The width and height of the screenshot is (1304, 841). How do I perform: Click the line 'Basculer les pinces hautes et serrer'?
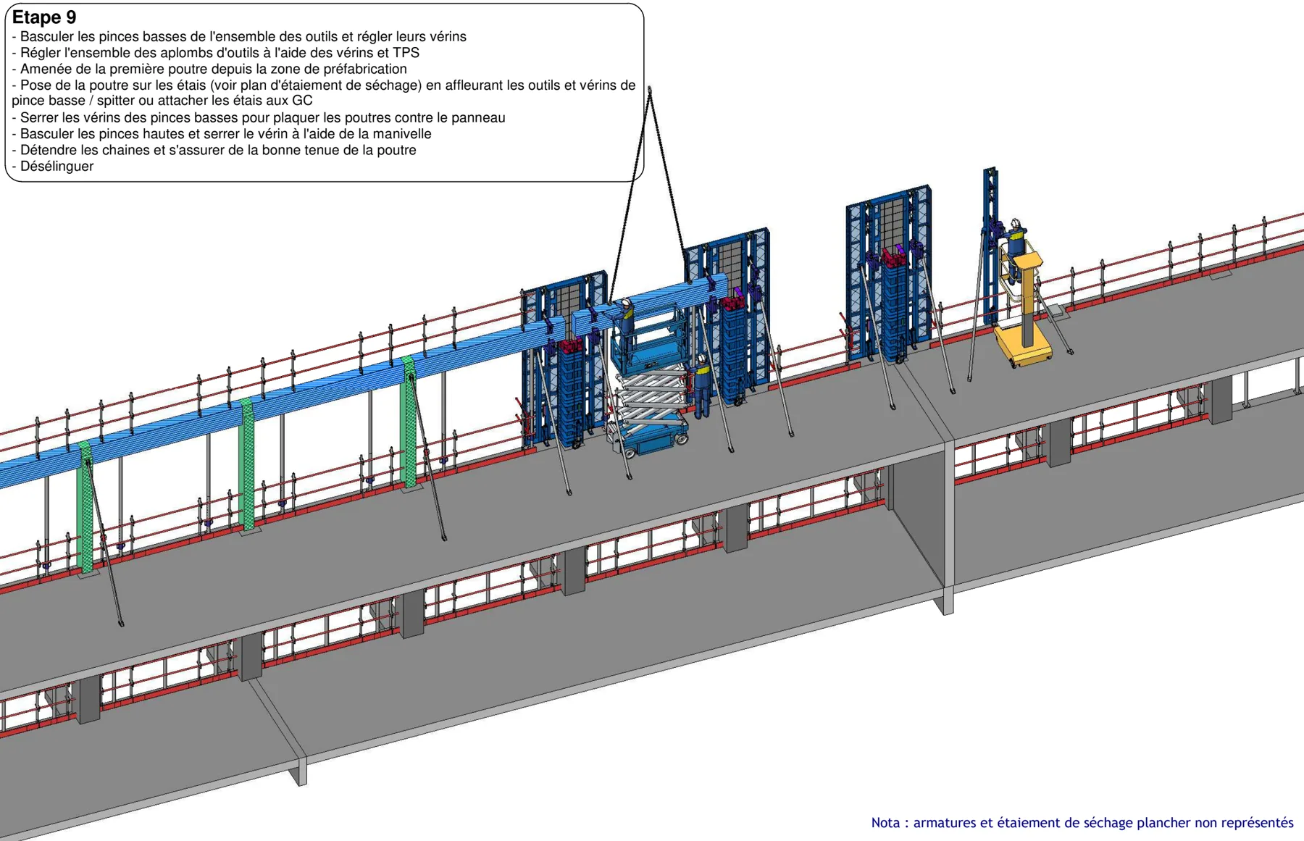pyautogui.click(x=222, y=133)
